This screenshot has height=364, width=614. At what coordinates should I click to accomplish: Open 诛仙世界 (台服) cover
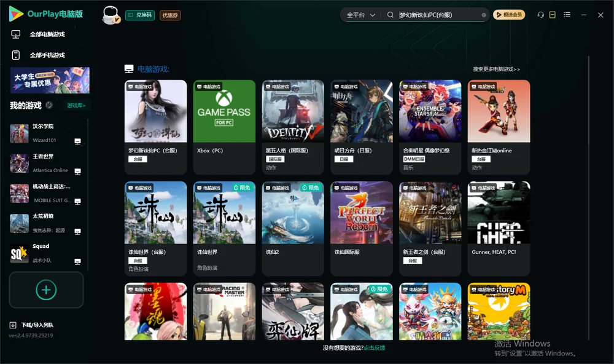(x=155, y=213)
